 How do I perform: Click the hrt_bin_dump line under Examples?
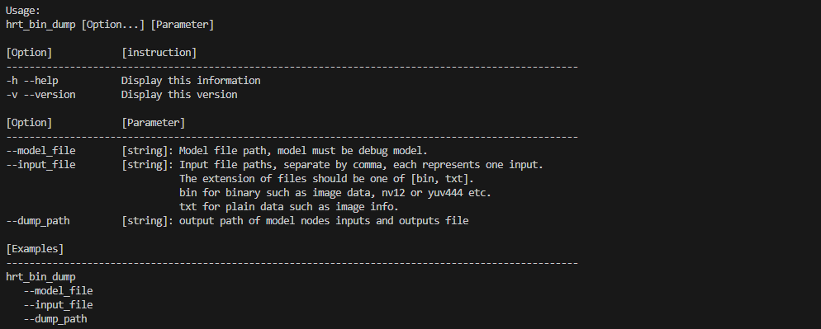tap(40, 277)
